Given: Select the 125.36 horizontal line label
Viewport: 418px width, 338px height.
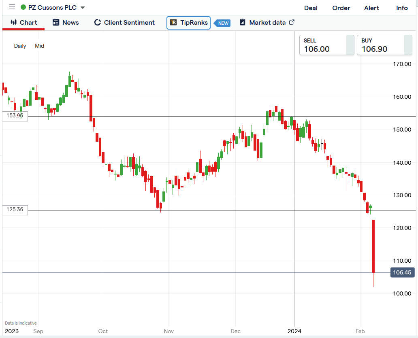Looking at the screenshot, I should (15, 210).
